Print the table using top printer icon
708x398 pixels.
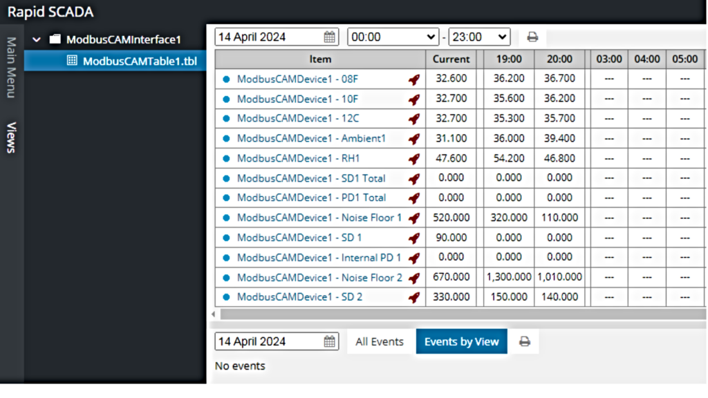click(x=532, y=37)
